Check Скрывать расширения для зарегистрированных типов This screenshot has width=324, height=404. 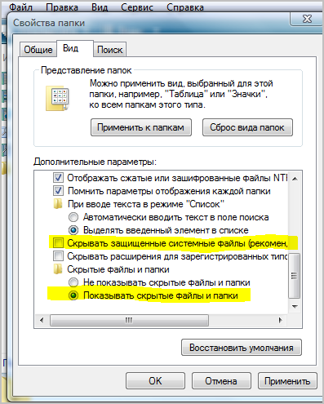pyautogui.click(x=58, y=256)
